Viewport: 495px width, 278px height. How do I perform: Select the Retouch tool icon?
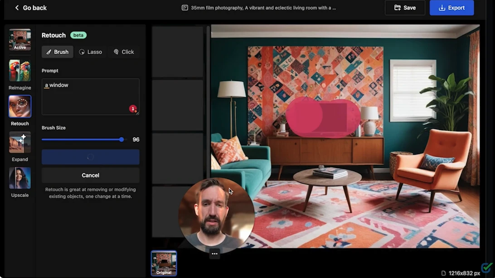click(20, 107)
